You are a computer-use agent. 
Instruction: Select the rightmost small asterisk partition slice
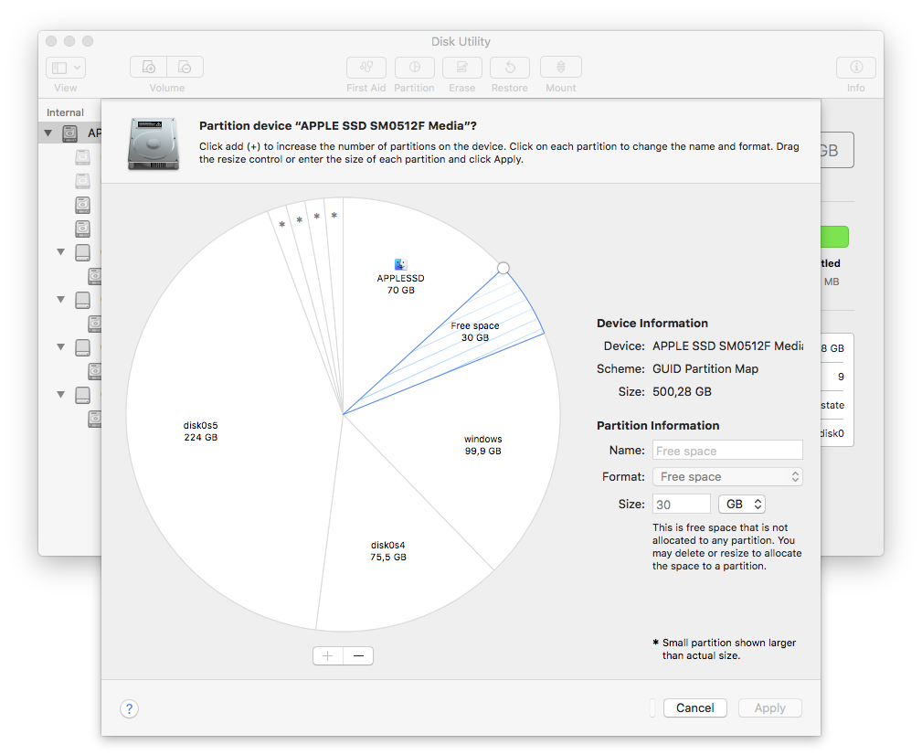coord(334,215)
